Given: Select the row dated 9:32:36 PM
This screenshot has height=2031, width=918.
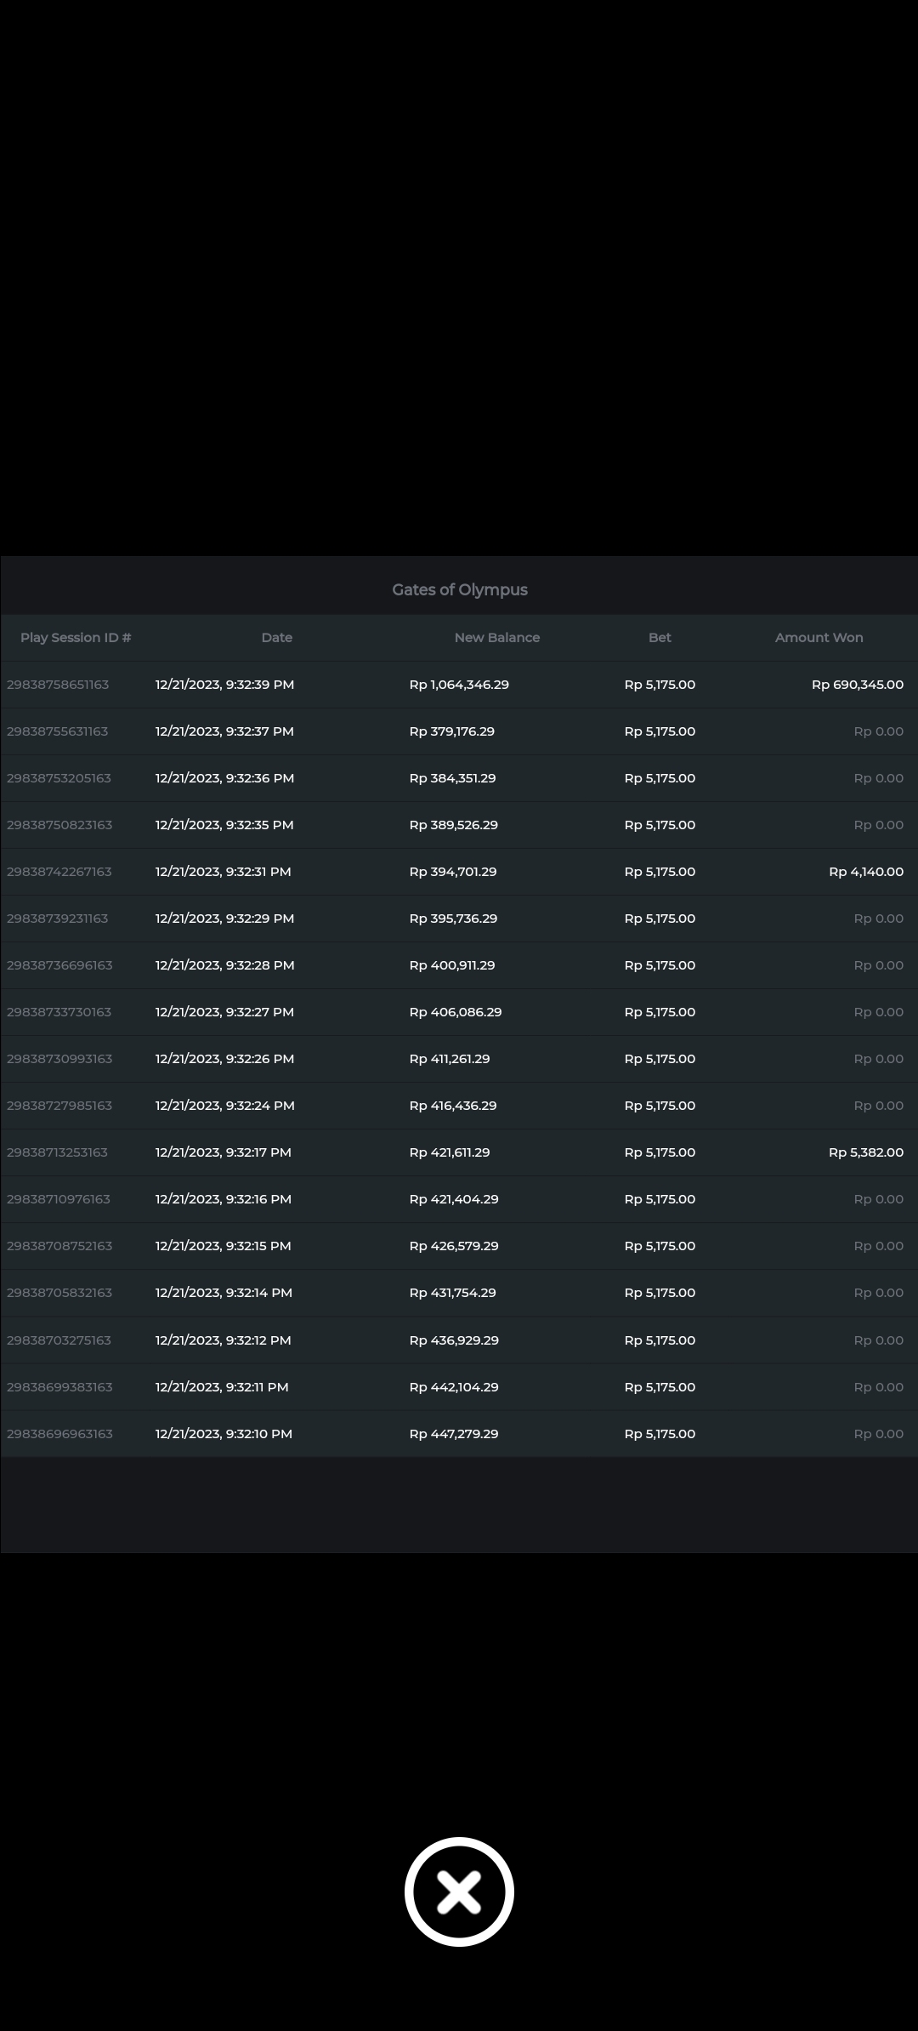Looking at the screenshot, I should [x=224, y=778].
